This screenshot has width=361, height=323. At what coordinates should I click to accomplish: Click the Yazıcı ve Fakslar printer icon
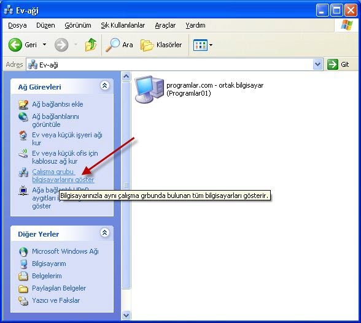tap(23, 301)
